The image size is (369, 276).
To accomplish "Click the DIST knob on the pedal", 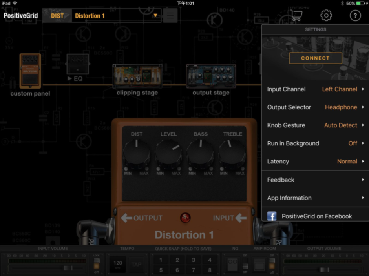I will pos(137,154).
